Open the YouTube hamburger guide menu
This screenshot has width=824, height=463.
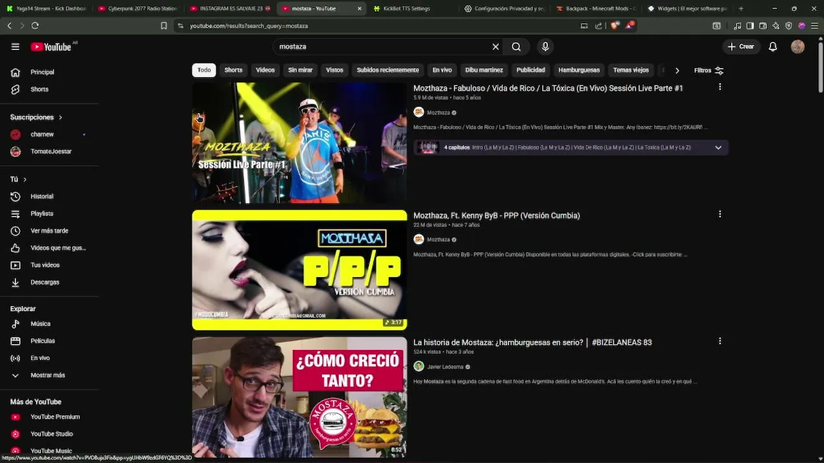pos(15,46)
